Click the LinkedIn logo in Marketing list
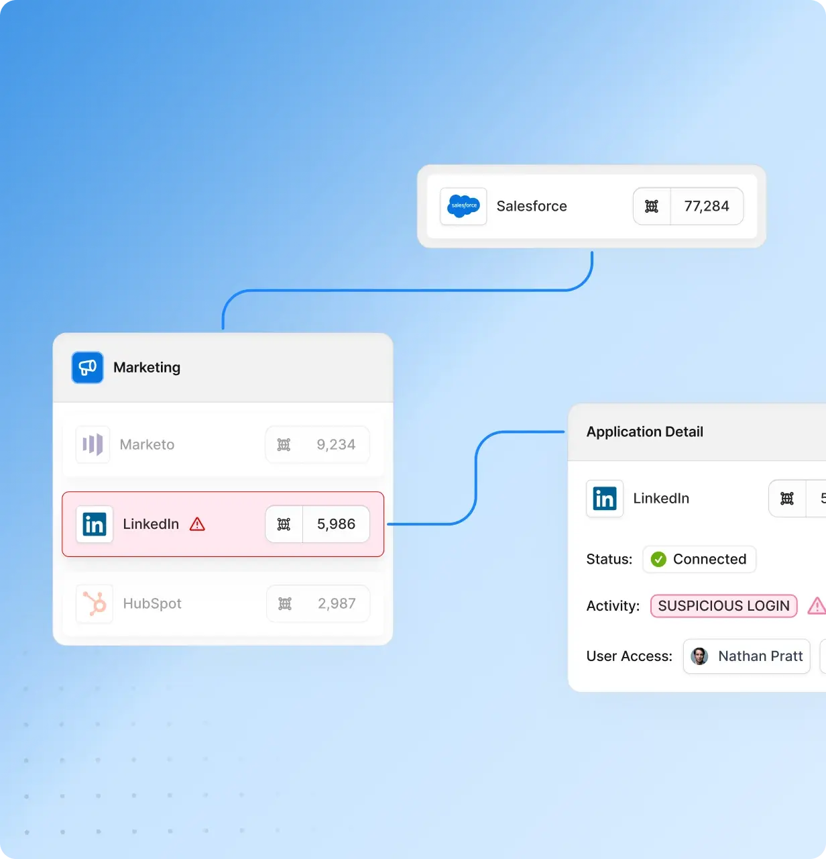This screenshot has width=826, height=859. click(x=94, y=524)
